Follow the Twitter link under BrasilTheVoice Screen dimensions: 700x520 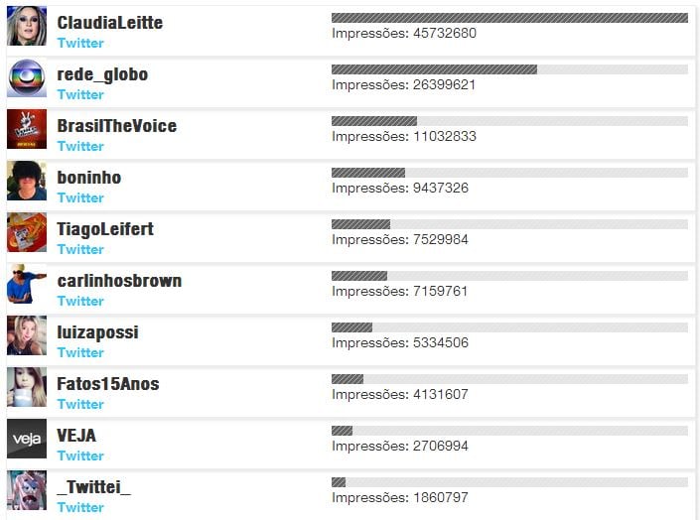(x=80, y=146)
